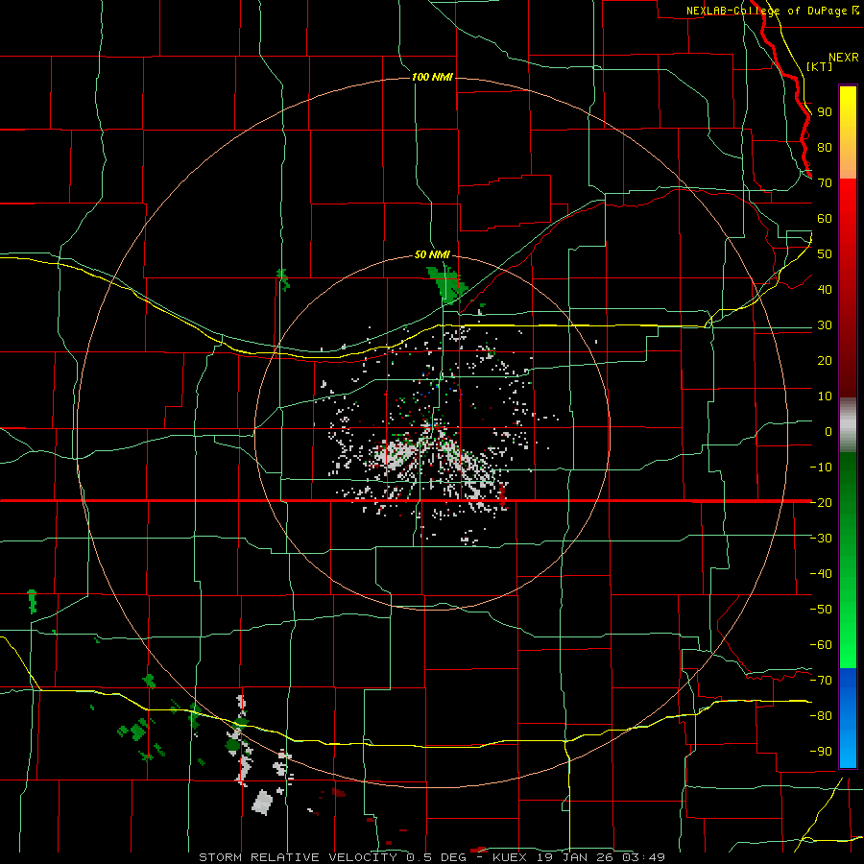Select the 80 value on velocity scale
Image resolution: width=864 pixels, height=864 pixels.
825,147
